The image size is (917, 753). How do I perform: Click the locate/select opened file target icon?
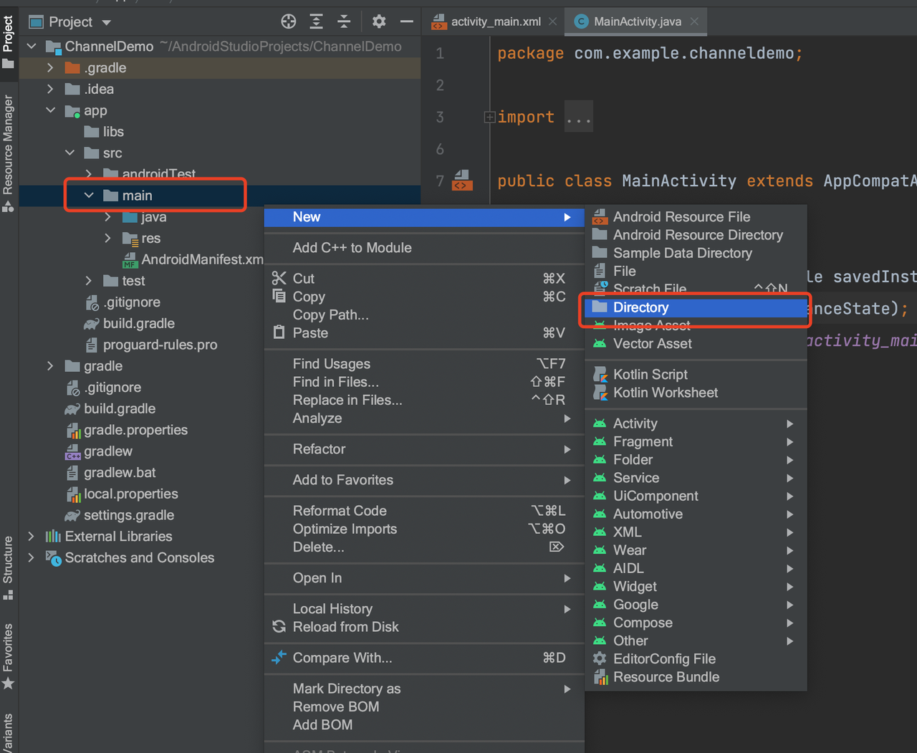(289, 21)
